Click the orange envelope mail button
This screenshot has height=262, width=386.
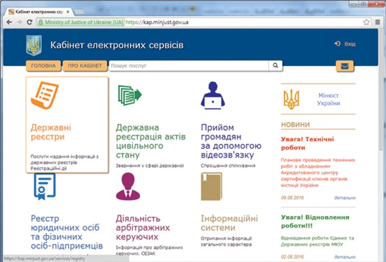pyautogui.click(x=345, y=66)
